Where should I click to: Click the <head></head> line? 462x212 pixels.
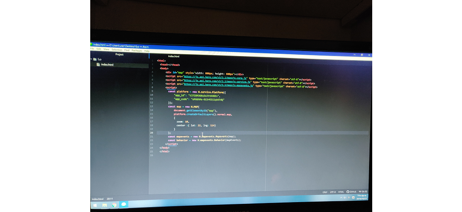click(x=170, y=65)
